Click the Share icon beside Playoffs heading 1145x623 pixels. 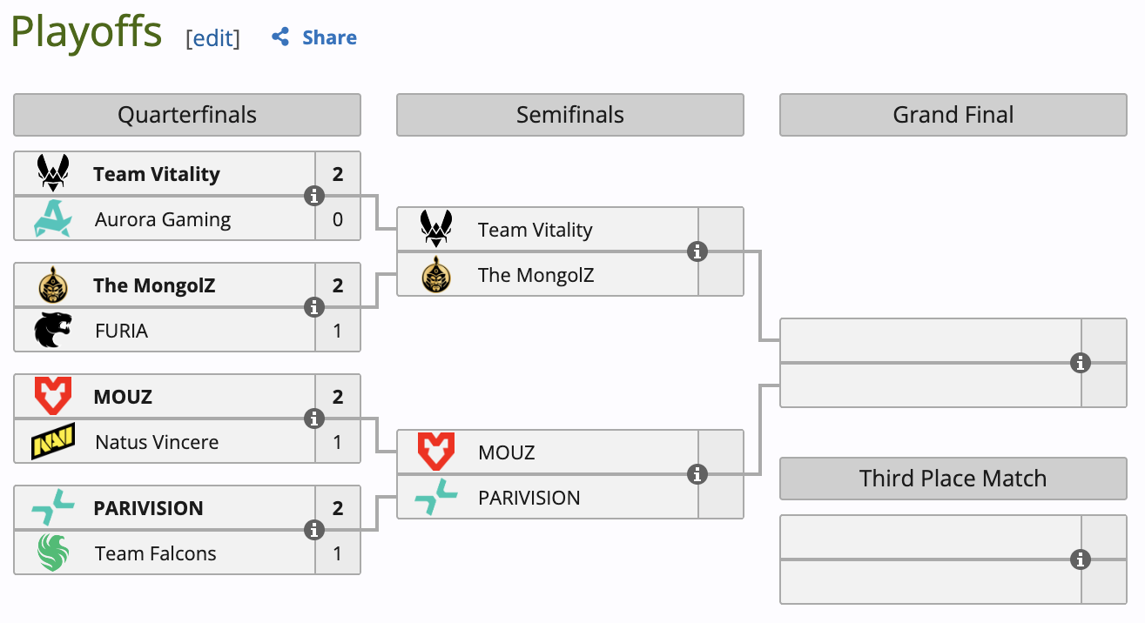pyautogui.click(x=280, y=37)
